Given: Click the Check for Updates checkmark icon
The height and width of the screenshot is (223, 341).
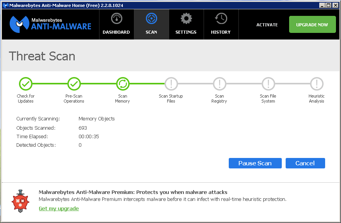Looking at the screenshot, I should [x=26, y=84].
